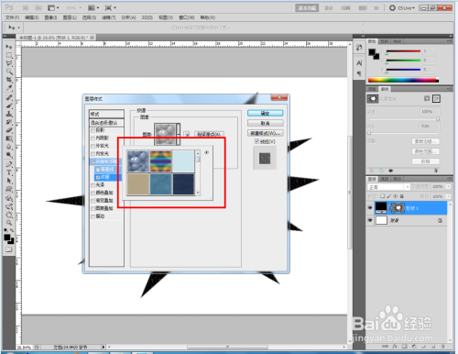Hide the Shape 1 layer visibility eye
The height and width of the screenshot is (354, 458).
tap(370, 208)
